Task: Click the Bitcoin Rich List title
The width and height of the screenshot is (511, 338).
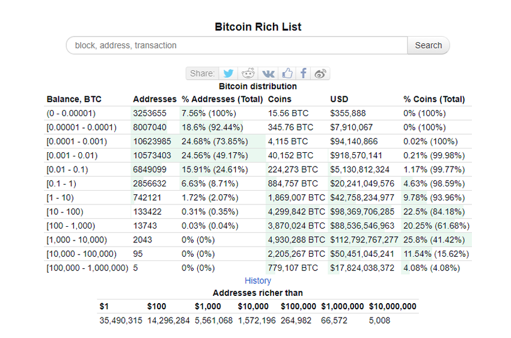Action: [258, 26]
